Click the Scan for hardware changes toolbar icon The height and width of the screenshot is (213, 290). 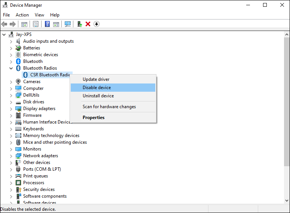pyautogui.click(x=68, y=24)
